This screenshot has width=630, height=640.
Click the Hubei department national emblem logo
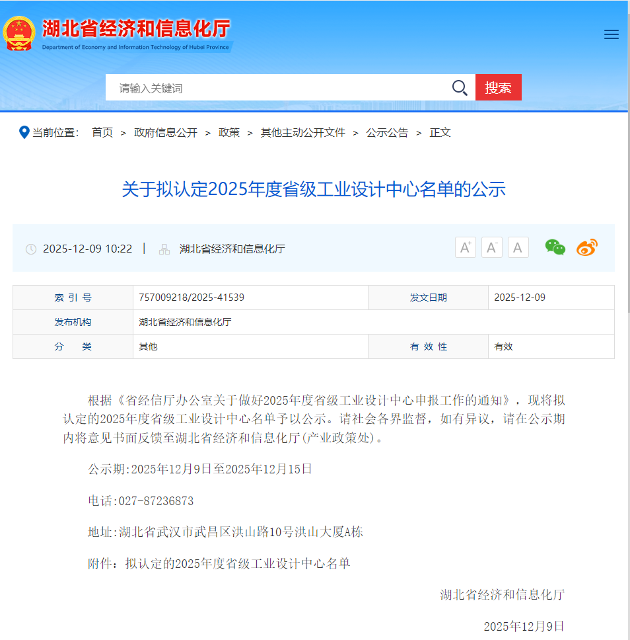point(19,33)
